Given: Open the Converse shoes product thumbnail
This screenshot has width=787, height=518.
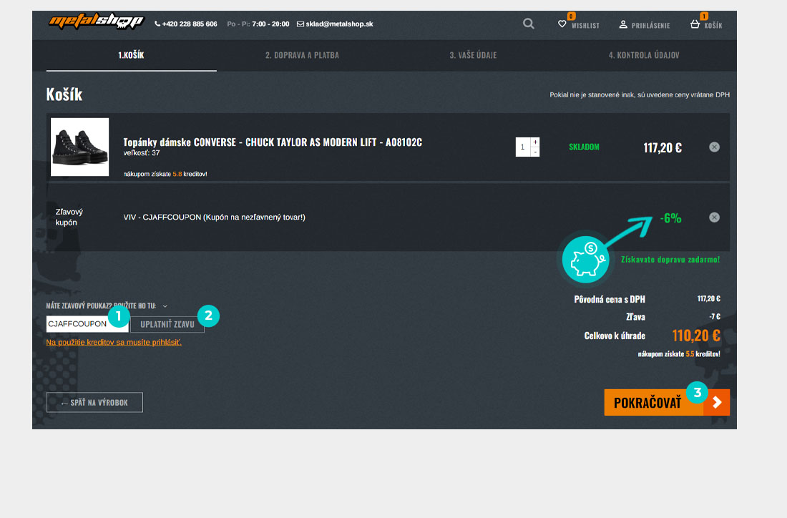Looking at the screenshot, I should [80, 147].
